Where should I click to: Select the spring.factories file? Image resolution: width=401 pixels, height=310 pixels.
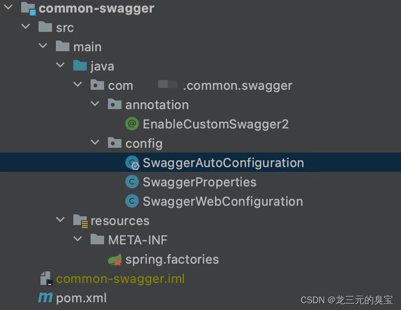[172, 259]
